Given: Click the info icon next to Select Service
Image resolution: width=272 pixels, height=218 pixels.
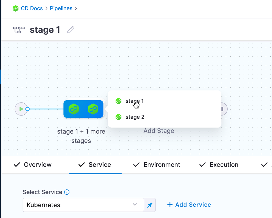Looking at the screenshot, I should click(x=67, y=192).
